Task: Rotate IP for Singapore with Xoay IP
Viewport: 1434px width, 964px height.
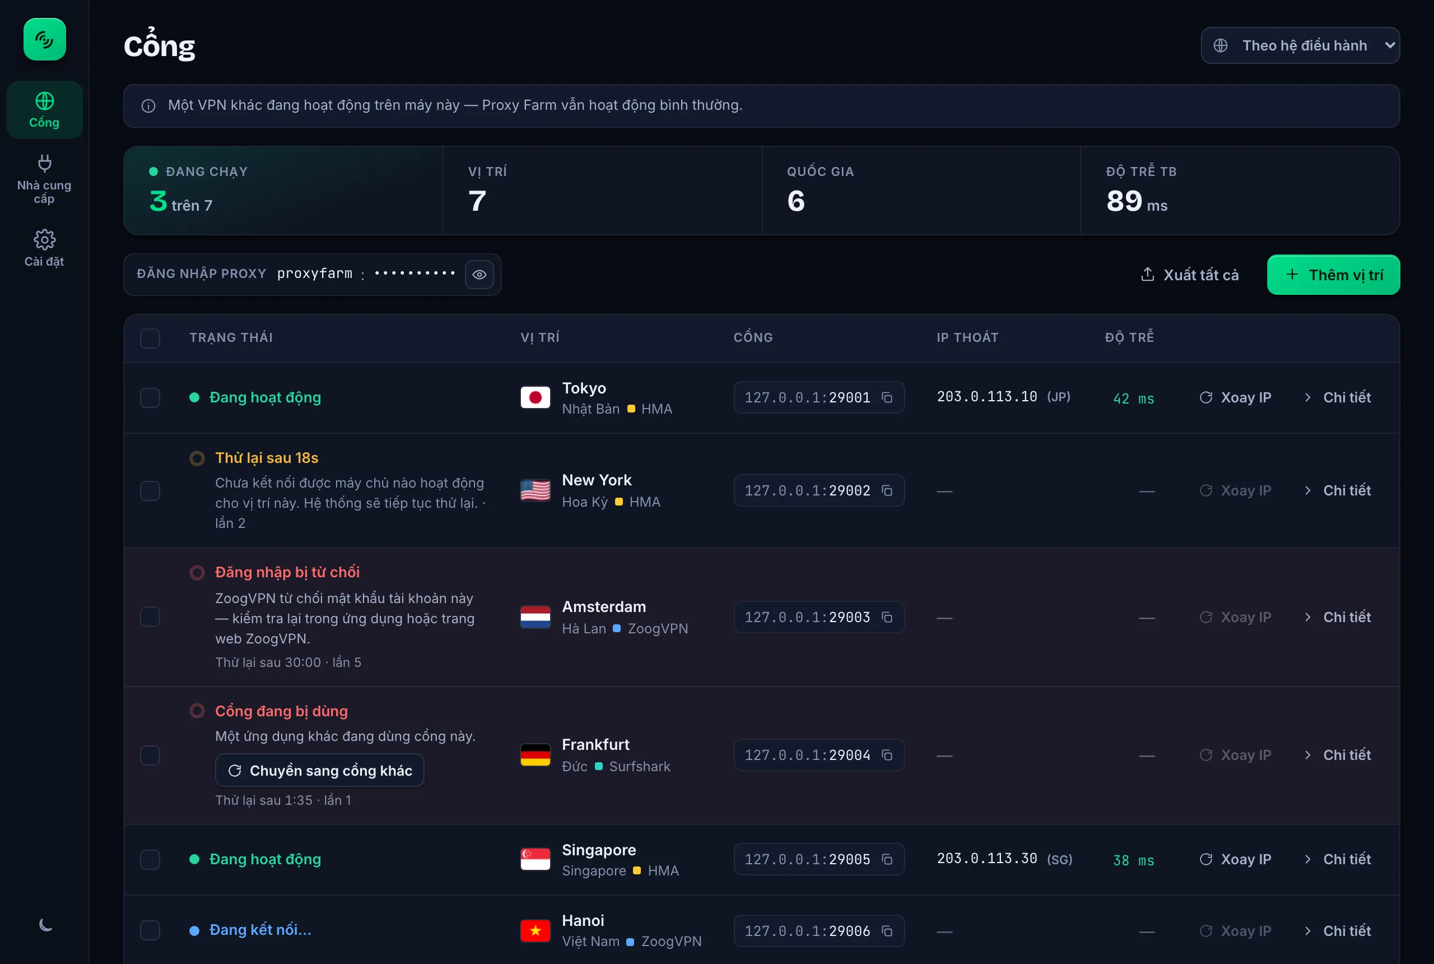Action: point(1236,859)
